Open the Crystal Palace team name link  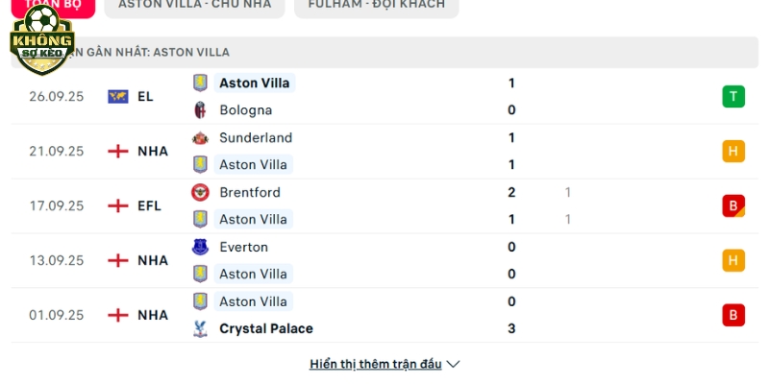266,328
